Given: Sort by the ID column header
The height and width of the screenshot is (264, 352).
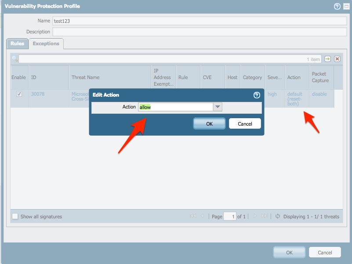Looking at the screenshot, I should point(48,77).
